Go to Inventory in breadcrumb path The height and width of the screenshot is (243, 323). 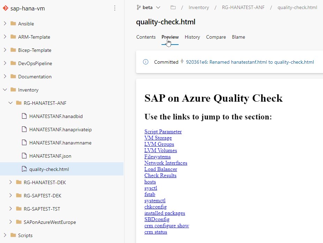tap(198, 8)
